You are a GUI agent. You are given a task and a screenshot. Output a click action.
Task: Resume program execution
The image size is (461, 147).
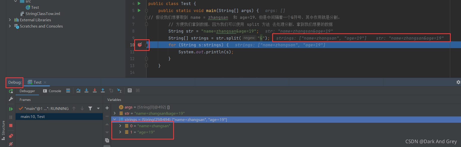tap(11, 109)
